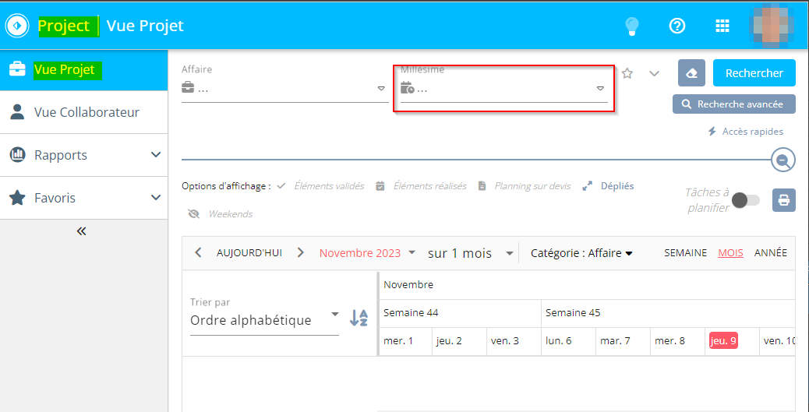This screenshot has width=809, height=412.
Task: Open the apps grid icon
Action: 722,26
